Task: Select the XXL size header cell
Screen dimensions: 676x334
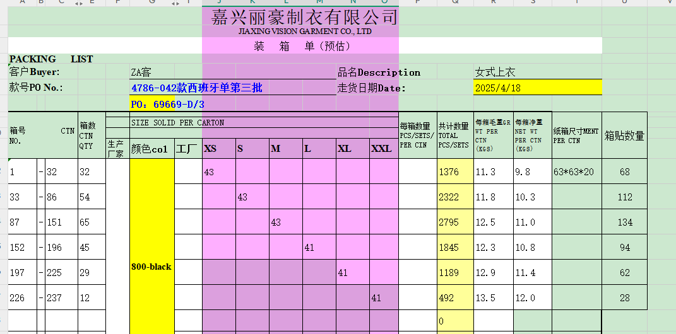Action: pos(381,149)
